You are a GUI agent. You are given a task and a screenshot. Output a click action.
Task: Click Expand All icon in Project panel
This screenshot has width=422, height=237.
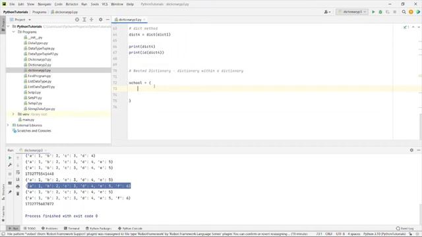tap(84, 20)
